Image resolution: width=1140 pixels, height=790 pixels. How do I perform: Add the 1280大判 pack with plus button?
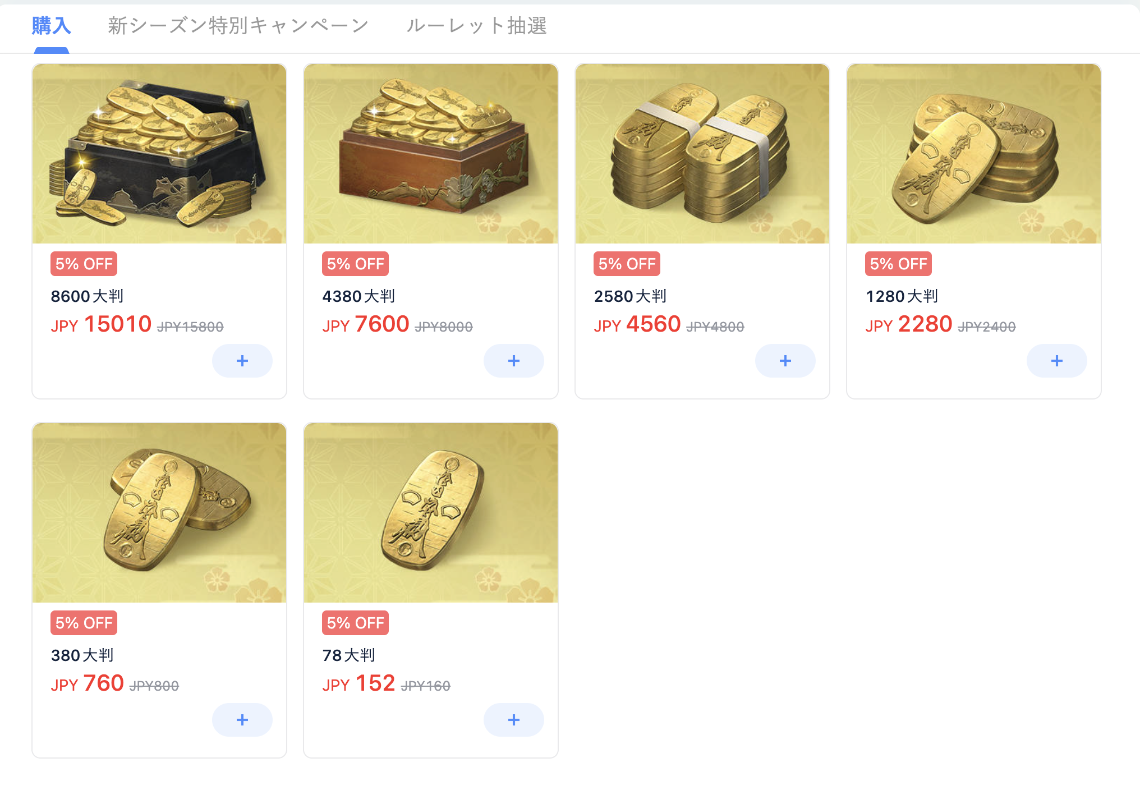click(x=1057, y=361)
